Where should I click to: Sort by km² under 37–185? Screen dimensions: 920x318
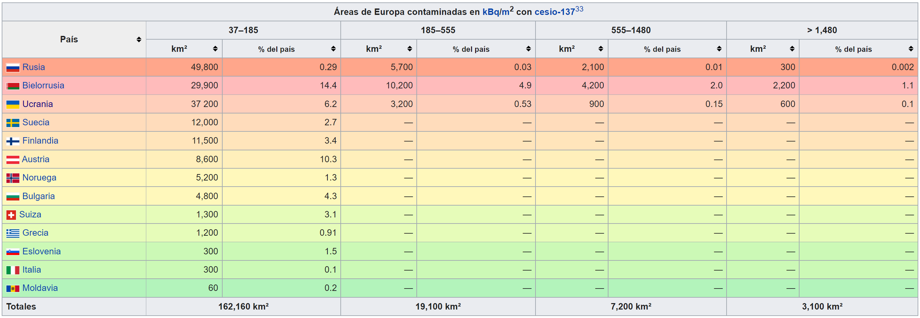pos(215,49)
